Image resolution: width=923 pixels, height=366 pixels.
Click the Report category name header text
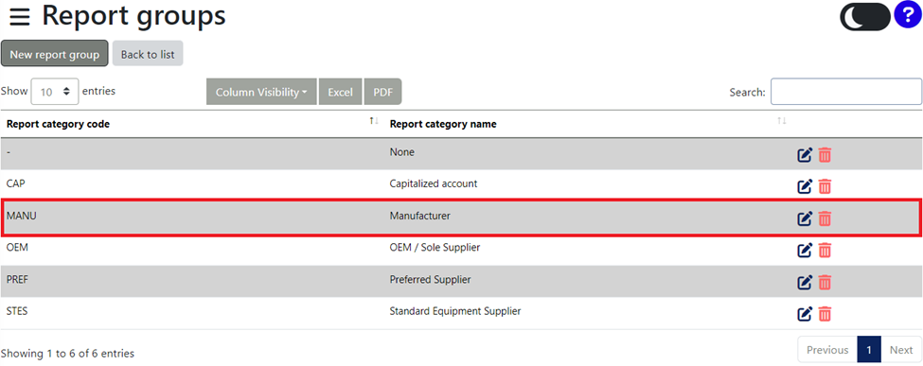pos(443,124)
